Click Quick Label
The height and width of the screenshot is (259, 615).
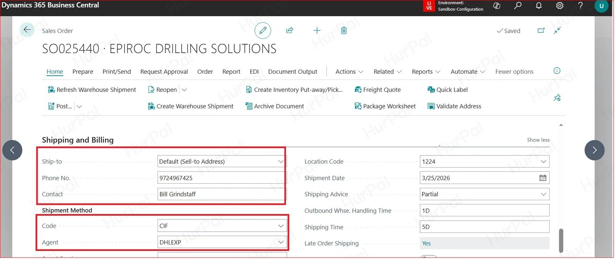click(x=447, y=90)
